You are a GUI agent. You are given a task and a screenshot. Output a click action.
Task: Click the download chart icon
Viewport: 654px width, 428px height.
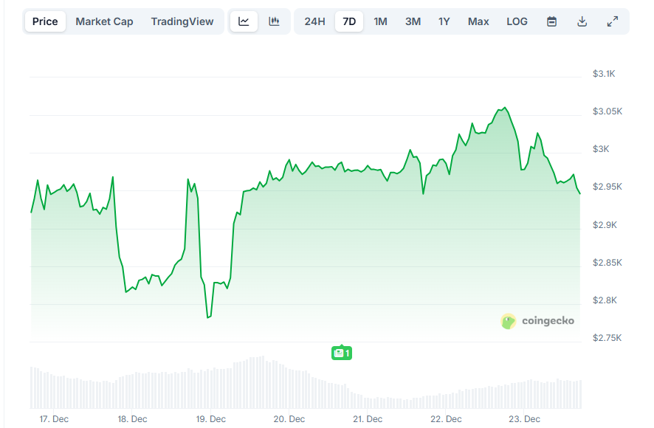582,21
